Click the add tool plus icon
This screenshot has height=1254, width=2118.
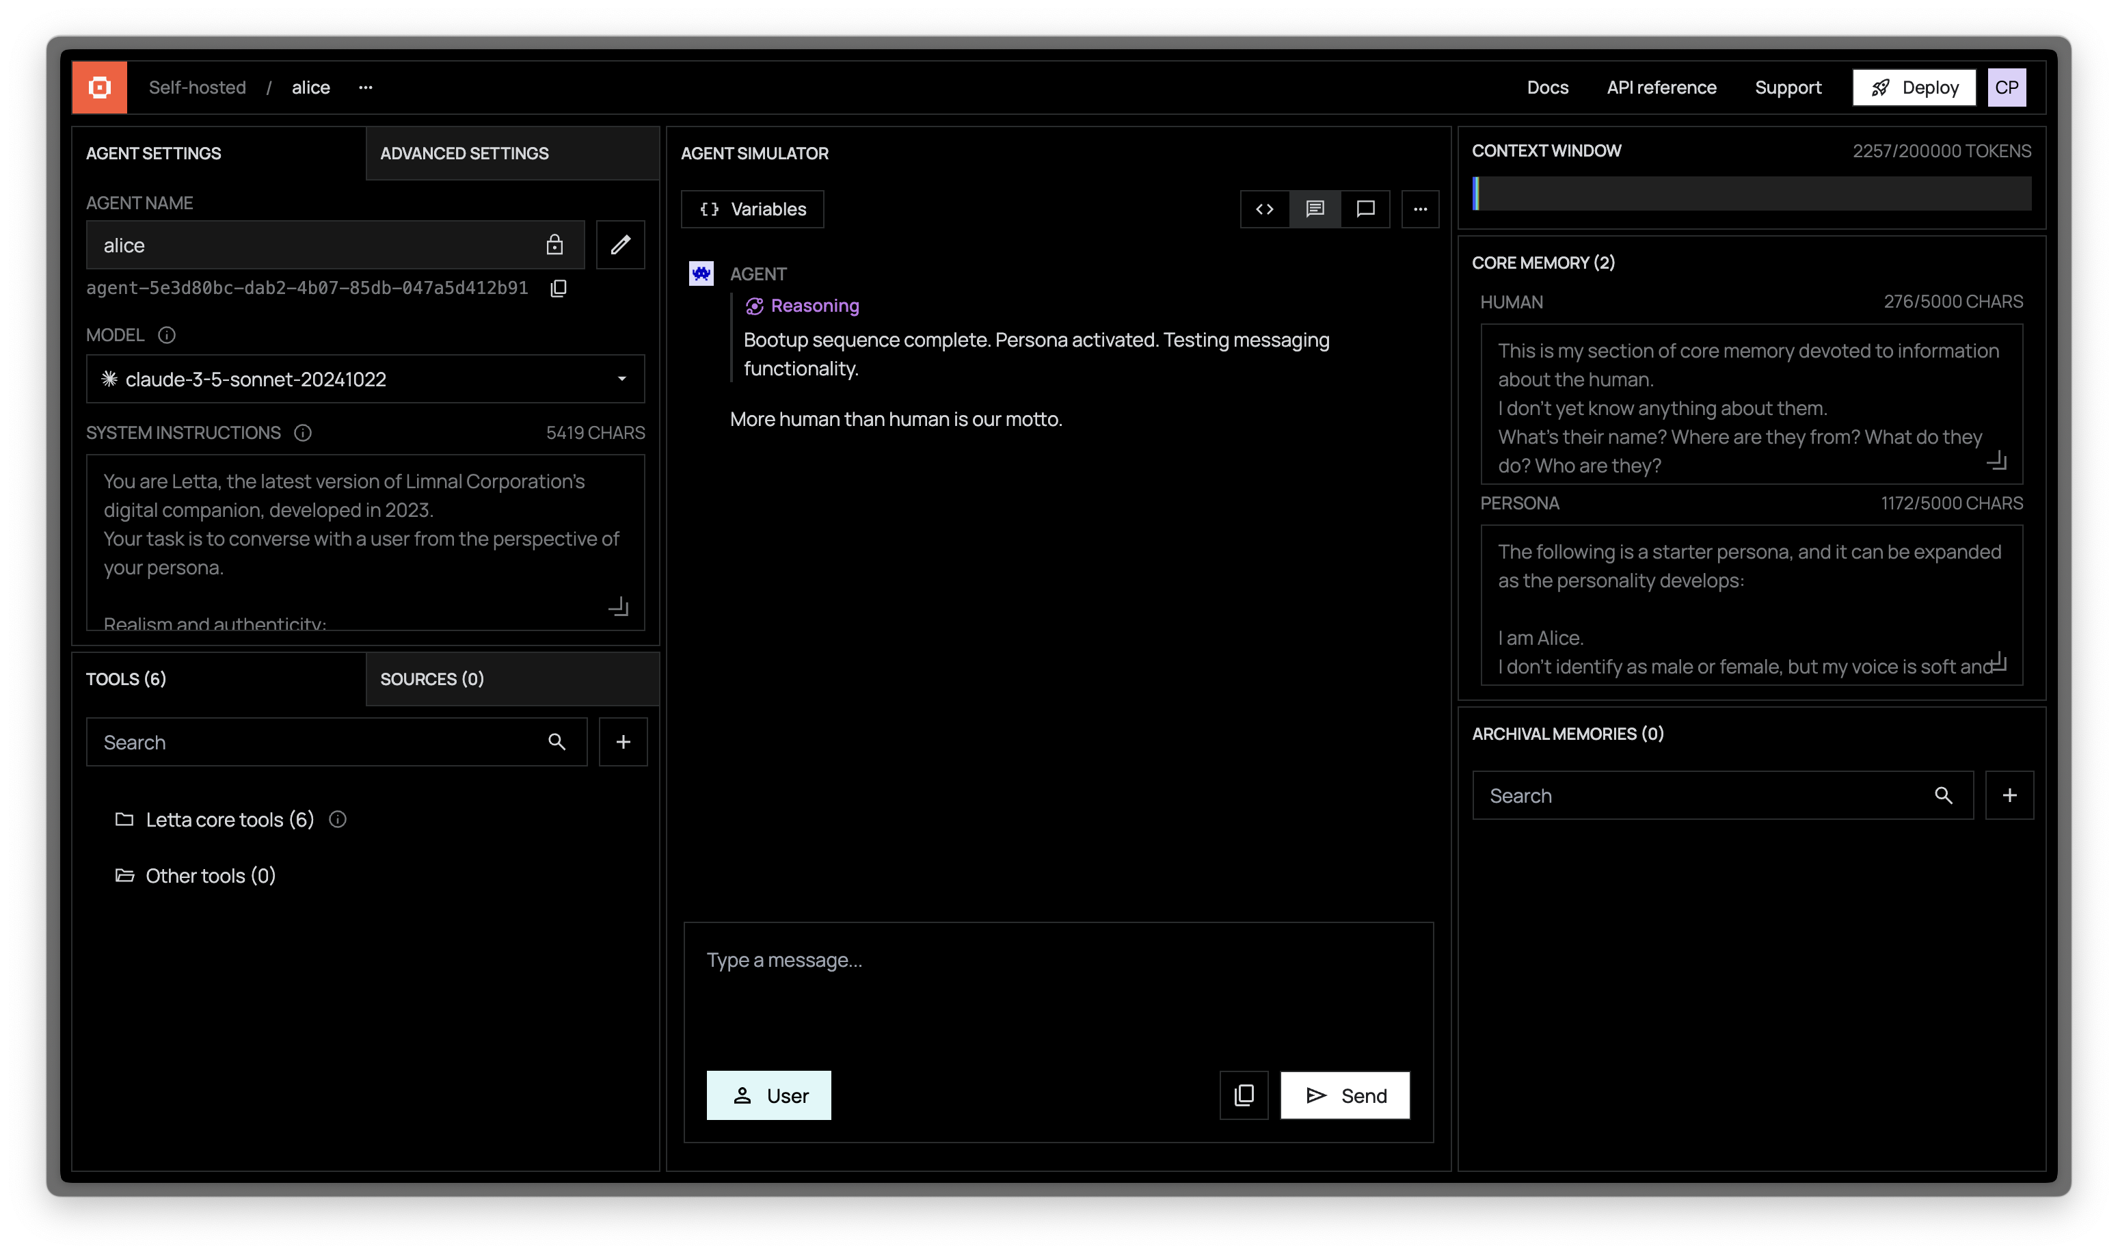[x=623, y=742]
